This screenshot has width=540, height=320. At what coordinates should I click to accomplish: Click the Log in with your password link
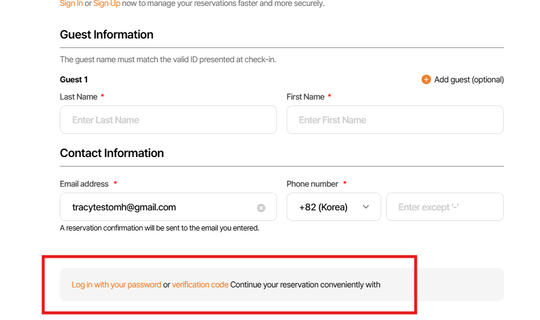[116, 284]
